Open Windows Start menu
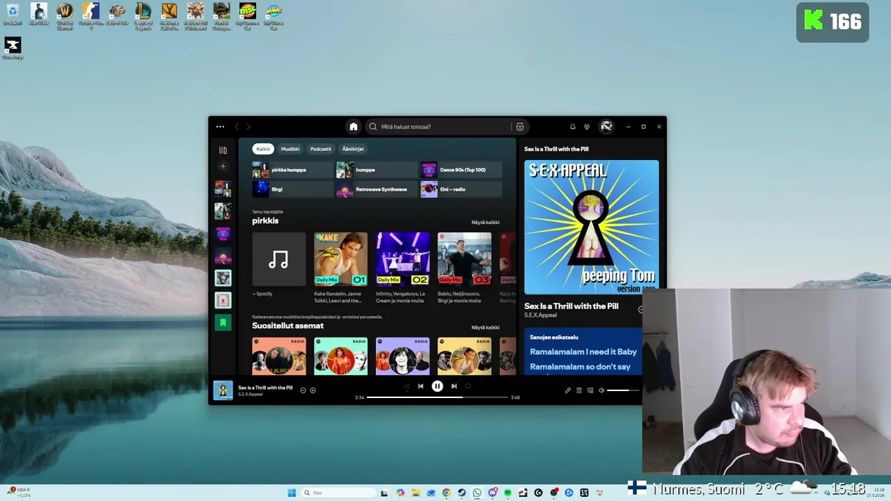Screen dimensions: 891x501 click(292, 493)
